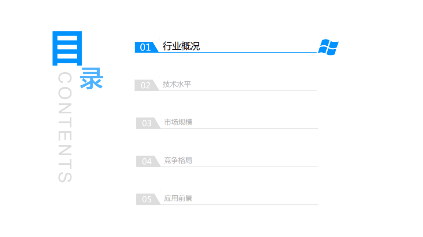Select the gray 02 number badge

pyautogui.click(x=145, y=86)
